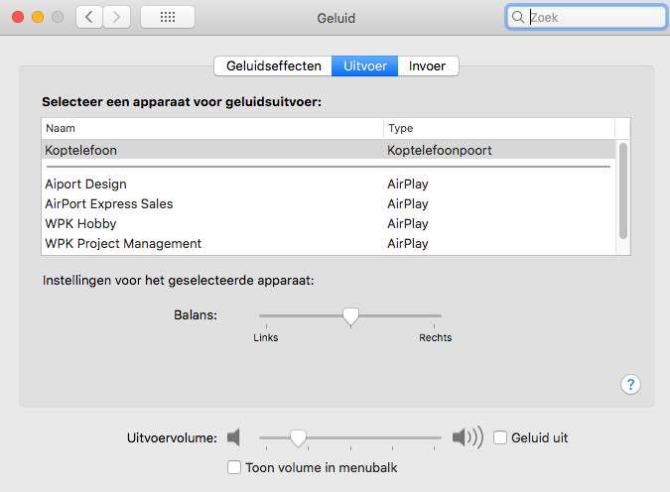Image resolution: width=670 pixels, height=492 pixels.
Task: Switch to the Invoer tab
Action: tap(428, 66)
